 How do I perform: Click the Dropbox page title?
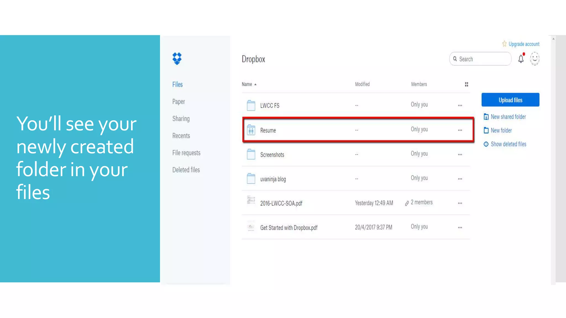click(253, 59)
